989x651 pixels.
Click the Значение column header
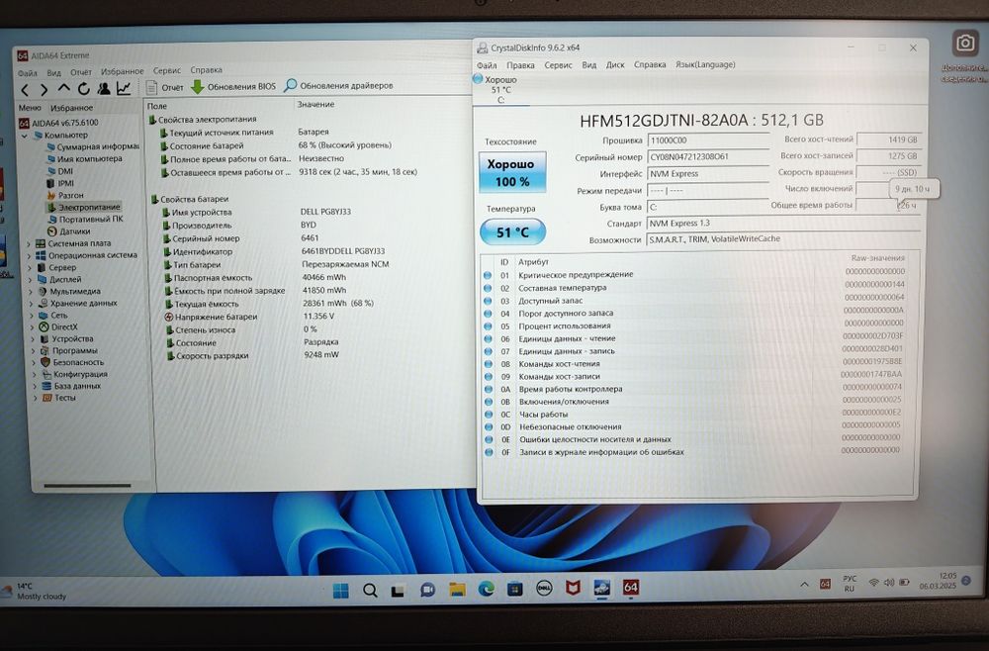[x=316, y=104]
